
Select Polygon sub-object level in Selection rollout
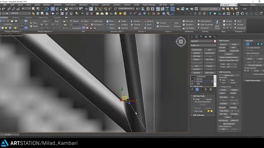point(258,44)
